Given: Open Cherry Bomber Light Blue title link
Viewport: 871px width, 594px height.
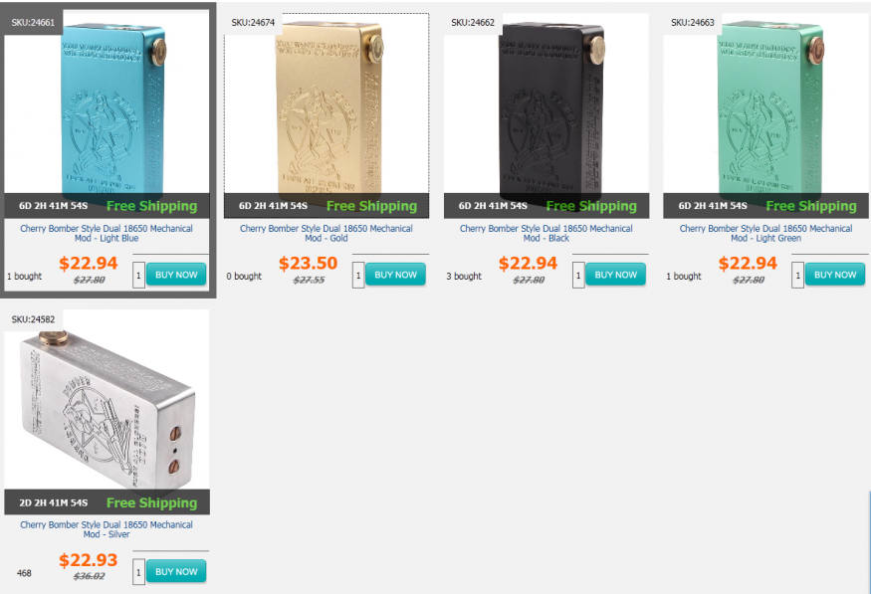Looking at the screenshot, I should click(x=107, y=233).
